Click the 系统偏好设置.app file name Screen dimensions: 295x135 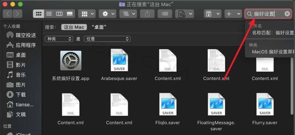coord(70,78)
